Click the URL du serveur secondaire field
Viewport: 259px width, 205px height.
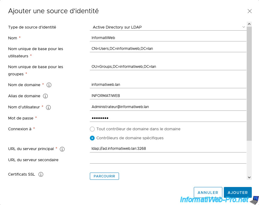(x=168, y=160)
